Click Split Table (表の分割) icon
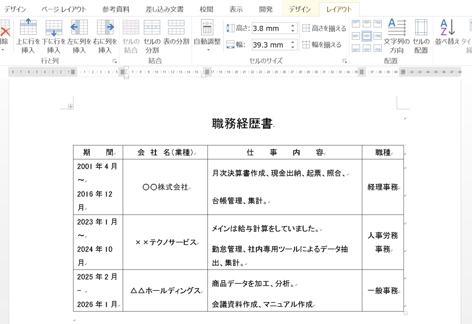 pyautogui.click(x=176, y=27)
